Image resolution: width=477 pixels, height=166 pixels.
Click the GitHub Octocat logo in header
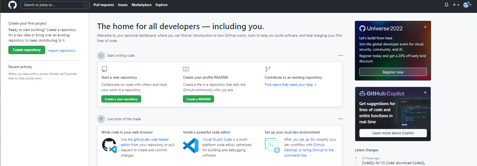coord(13,5)
